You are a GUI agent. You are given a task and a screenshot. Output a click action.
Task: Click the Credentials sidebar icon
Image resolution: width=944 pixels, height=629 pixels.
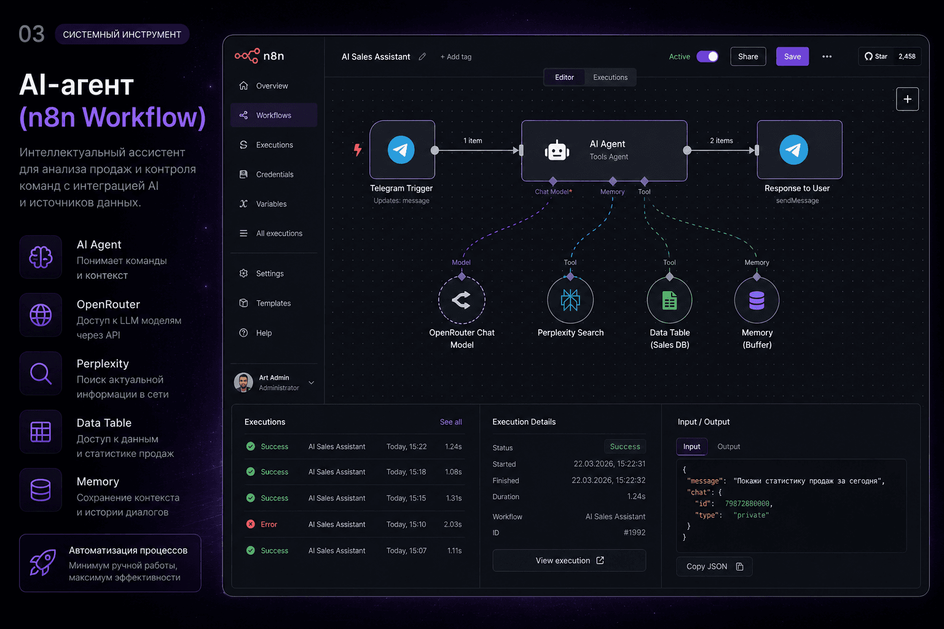tap(243, 174)
